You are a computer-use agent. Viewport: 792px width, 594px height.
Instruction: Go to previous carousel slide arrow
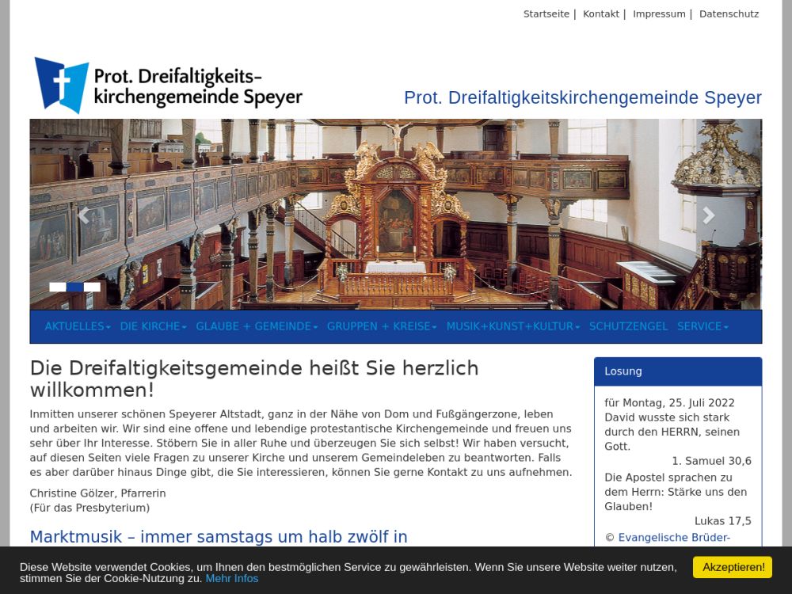tap(84, 215)
